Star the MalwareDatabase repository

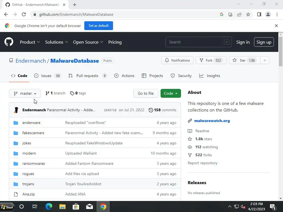click(x=245, y=60)
